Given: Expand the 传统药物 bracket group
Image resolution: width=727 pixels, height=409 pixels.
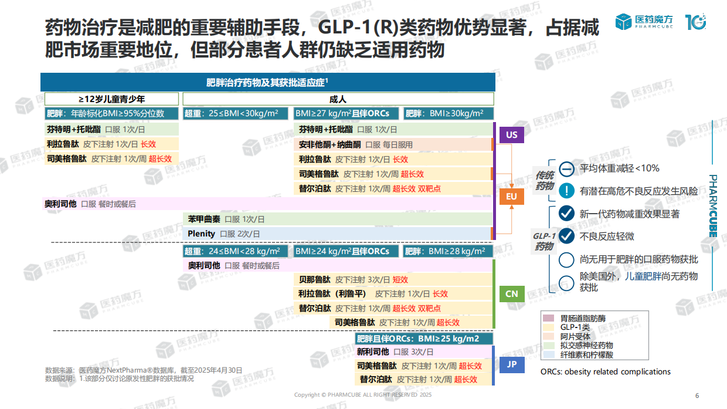Looking at the screenshot, I should click(x=544, y=180).
